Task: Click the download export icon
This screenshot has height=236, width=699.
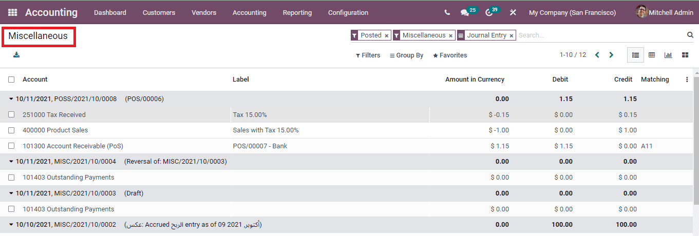Action: pos(16,55)
